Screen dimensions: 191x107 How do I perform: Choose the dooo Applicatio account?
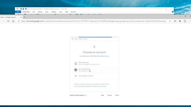(94, 70)
